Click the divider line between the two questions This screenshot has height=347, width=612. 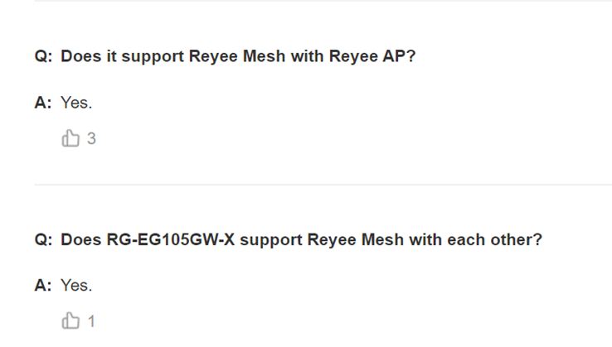(323, 185)
